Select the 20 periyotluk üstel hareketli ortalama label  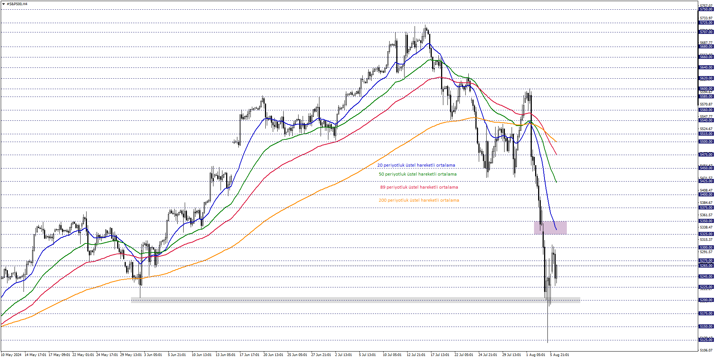click(x=416, y=165)
